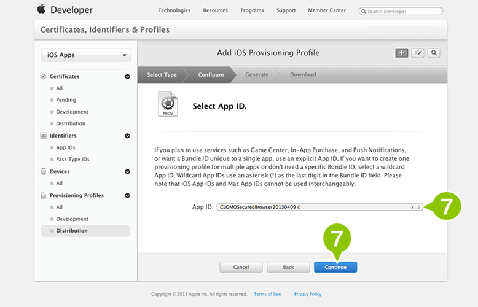Image resolution: width=478 pixels, height=307 pixels.
Task: Click the Identifiers section label
Action: point(63,136)
